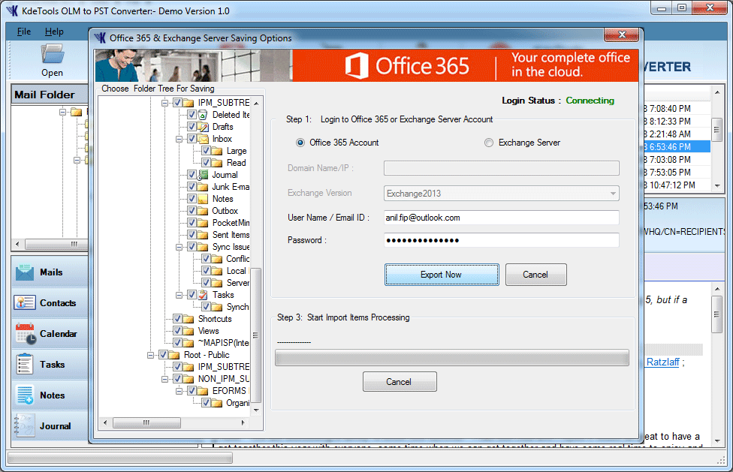Click the Inbox envelope folder icon
Image resolution: width=733 pixels, height=472 pixels.
click(203, 139)
